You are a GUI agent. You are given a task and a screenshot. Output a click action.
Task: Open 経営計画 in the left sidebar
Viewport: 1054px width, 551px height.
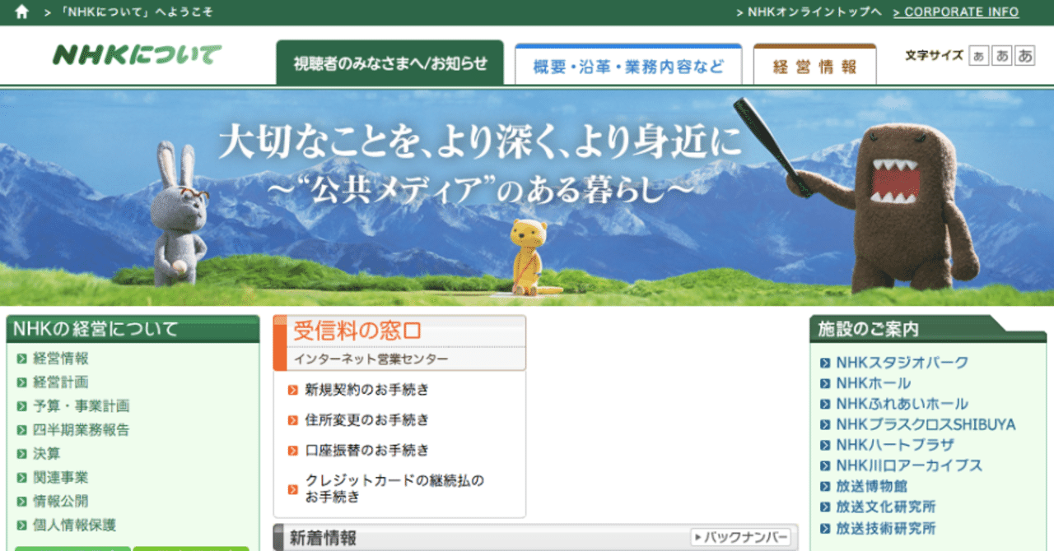coord(61,382)
